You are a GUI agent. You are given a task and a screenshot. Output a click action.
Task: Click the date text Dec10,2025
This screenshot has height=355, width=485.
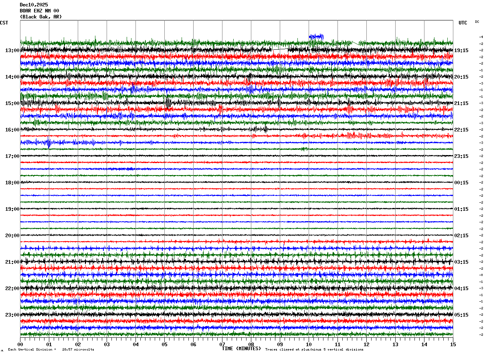(34, 5)
